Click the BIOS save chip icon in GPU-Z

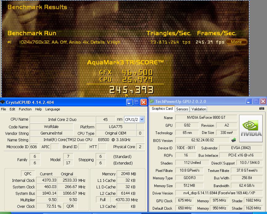[234, 140]
